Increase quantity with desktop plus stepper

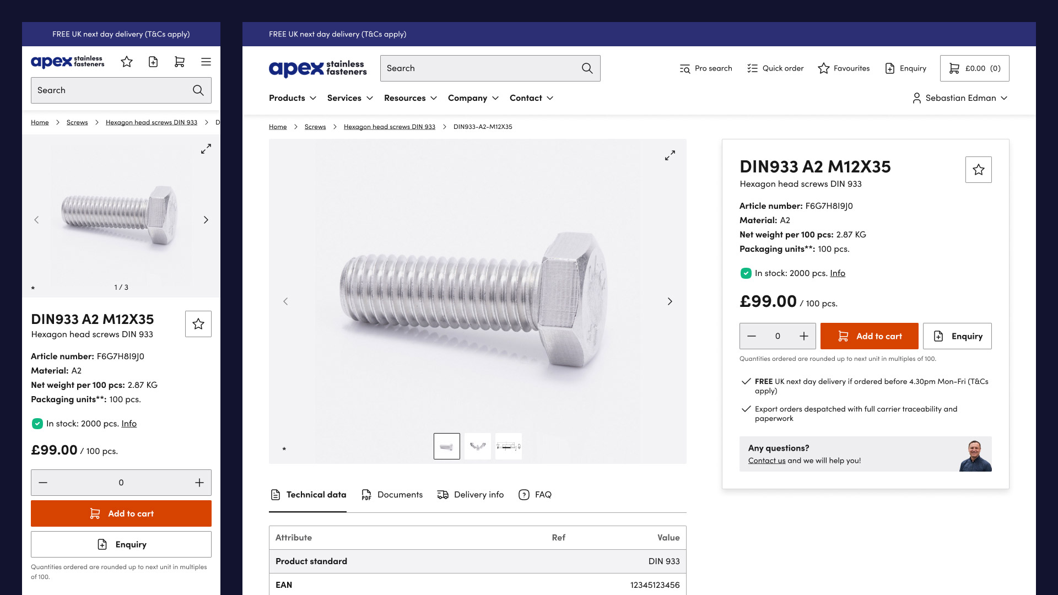point(804,336)
